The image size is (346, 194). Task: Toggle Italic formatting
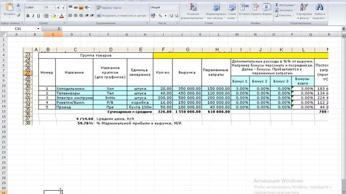33,16
